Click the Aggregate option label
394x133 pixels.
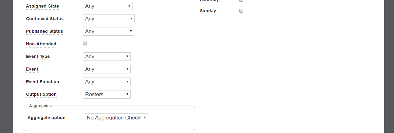point(47,118)
